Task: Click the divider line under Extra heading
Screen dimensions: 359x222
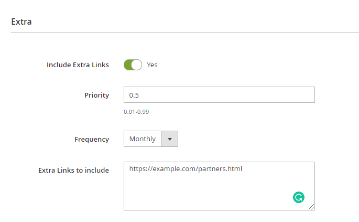Action: click(185, 33)
